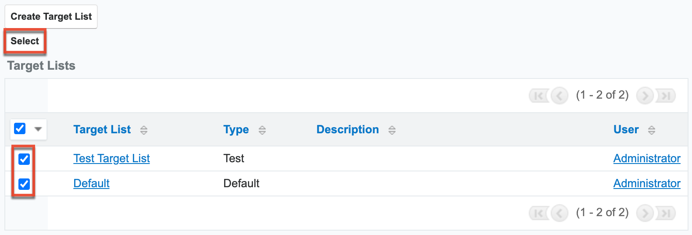Uncheck the Test Target List row checkbox
Viewport: 692px width, 235px height.
[24, 159]
